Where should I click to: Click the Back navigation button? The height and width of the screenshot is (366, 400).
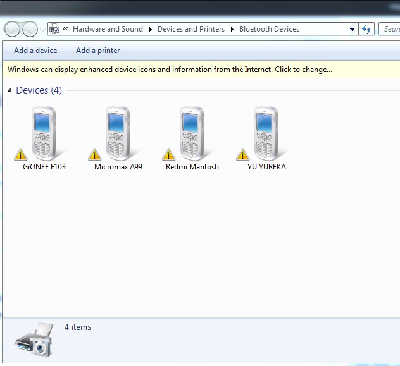(x=12, y=29)
